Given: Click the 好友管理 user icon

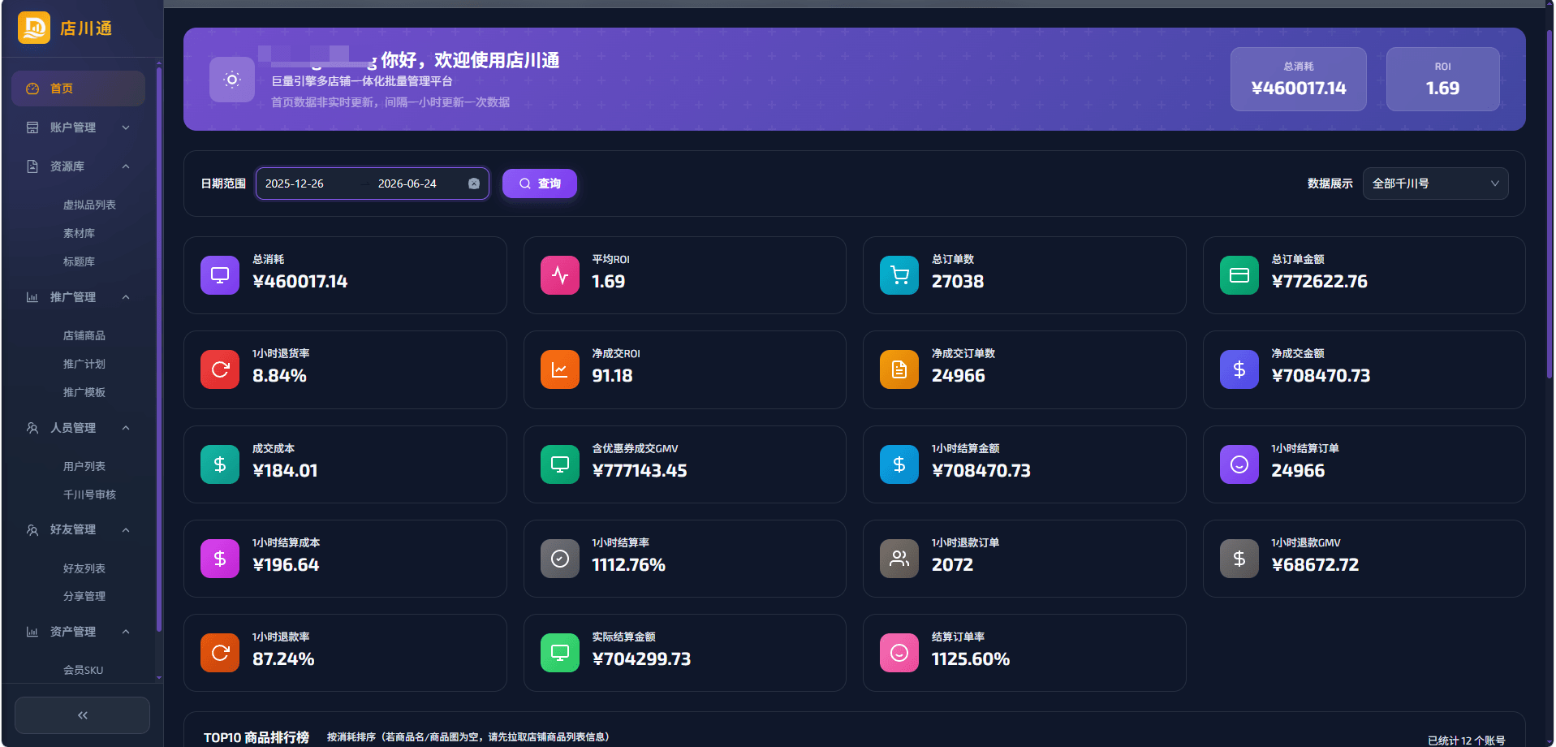Looking at the screenshot, I should point(32,530).
